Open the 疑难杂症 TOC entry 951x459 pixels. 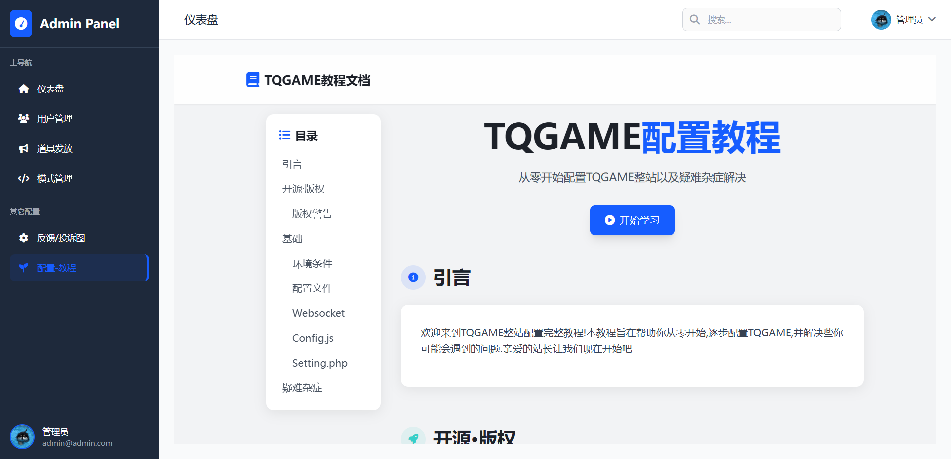tap(302, 387)
